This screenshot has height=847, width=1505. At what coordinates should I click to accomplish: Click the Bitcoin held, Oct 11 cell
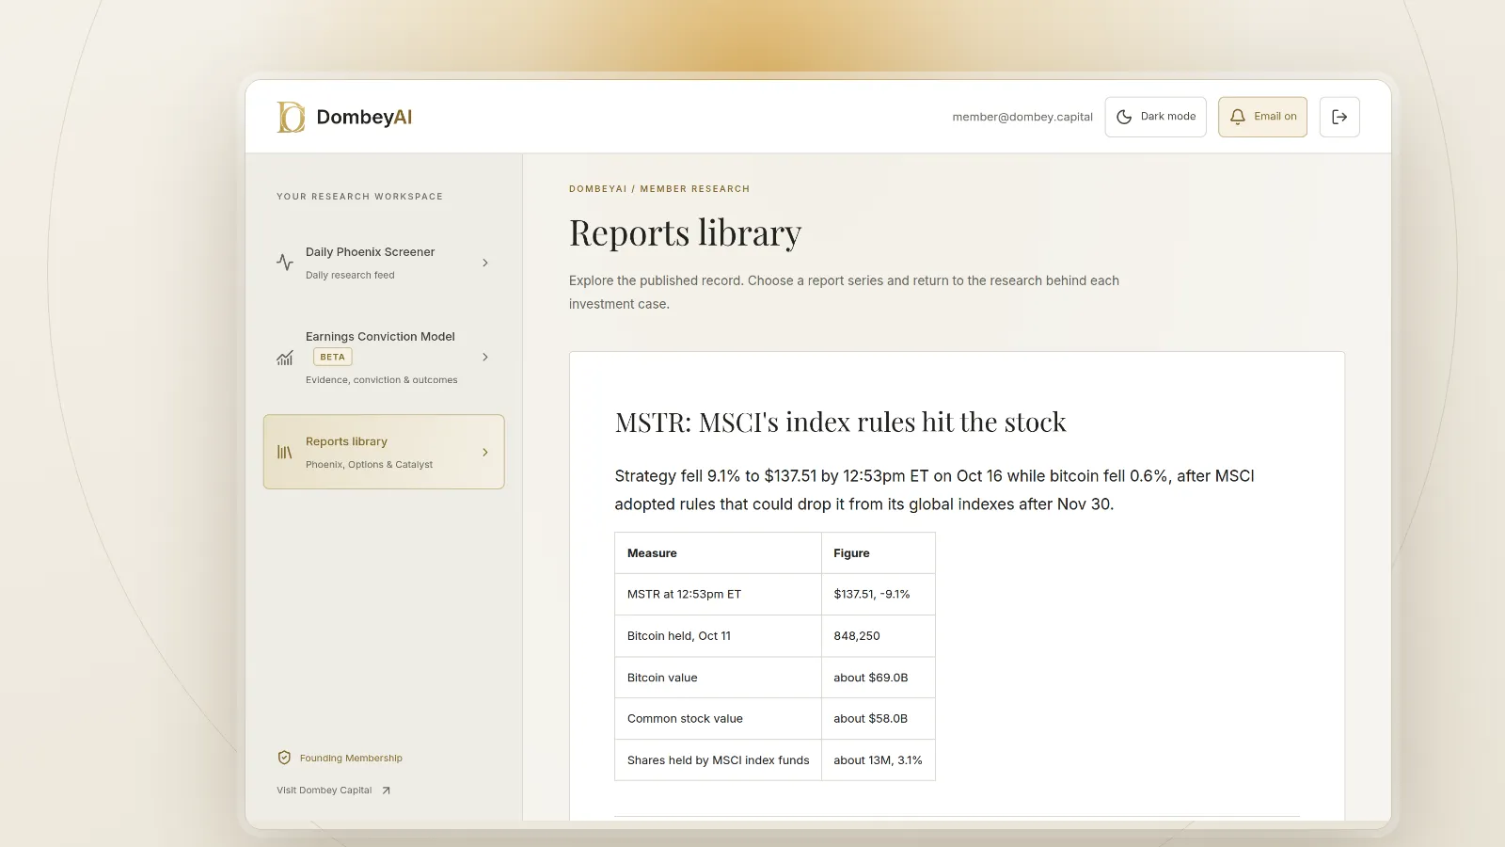[718, 636]
